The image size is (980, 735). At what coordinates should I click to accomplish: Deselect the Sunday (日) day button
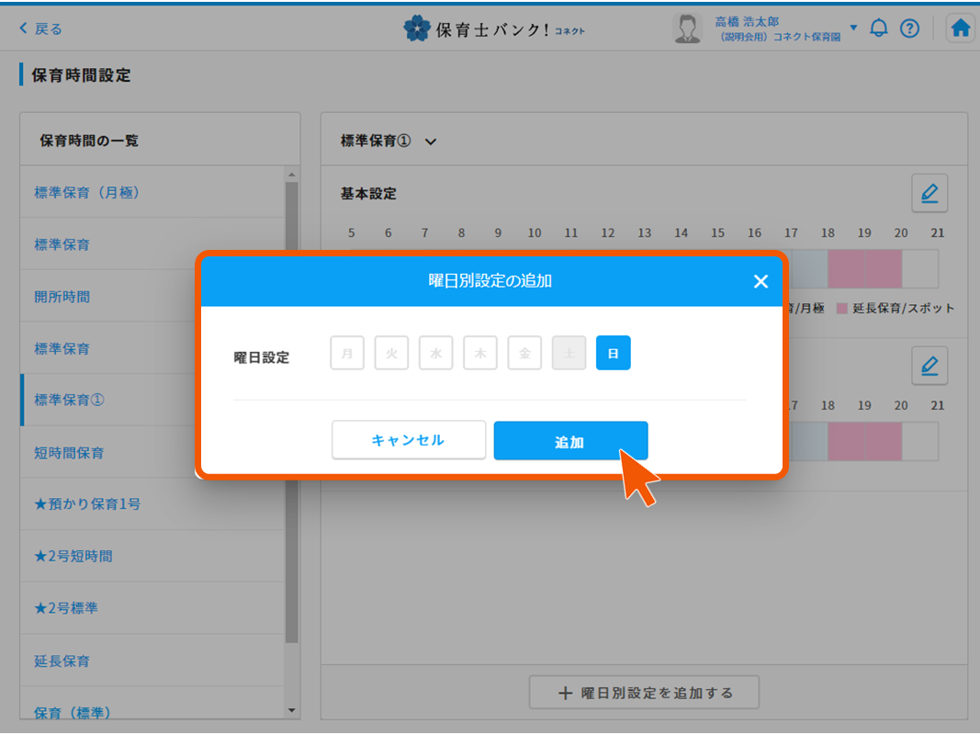[x=613, y=353]
